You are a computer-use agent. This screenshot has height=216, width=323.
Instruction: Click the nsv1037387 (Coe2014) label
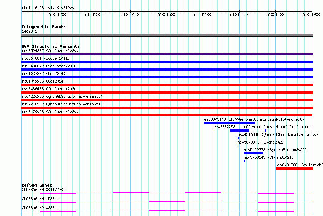(x=44, y=74)
